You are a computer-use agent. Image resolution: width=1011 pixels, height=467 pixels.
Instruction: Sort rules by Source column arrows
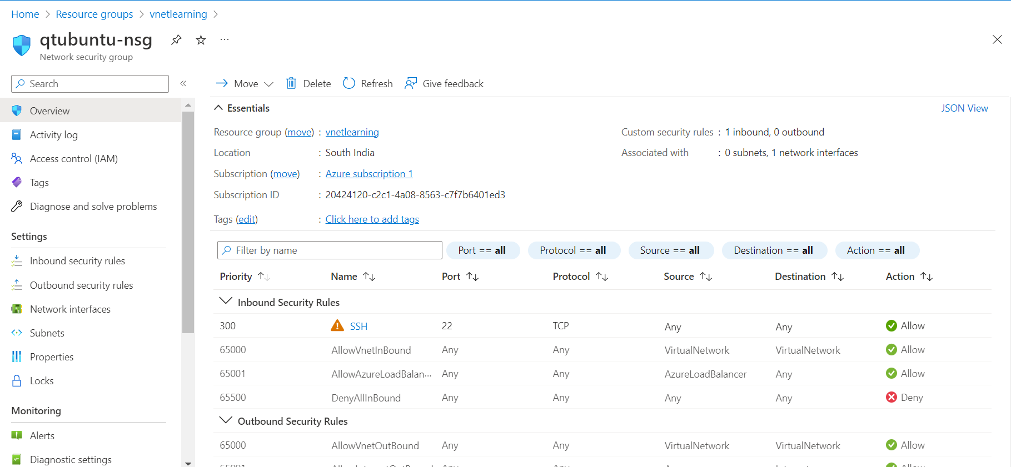706,277
